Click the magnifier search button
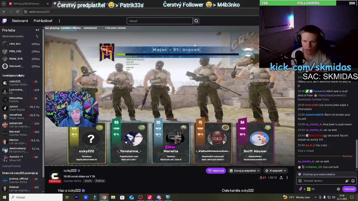 [x=196, y=21]
